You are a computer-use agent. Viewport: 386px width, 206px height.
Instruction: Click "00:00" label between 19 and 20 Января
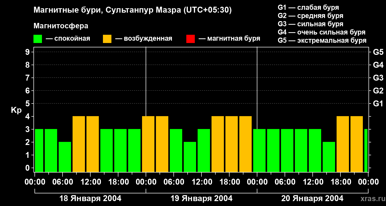pyautogui.click(x=257, y=182)
